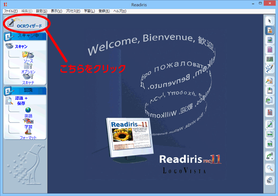Open the ソース source setting
The height and width of the screenshot is (196, 278).
coord(28,57)
